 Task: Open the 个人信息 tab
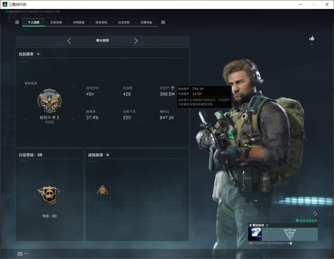click(34, 22)
